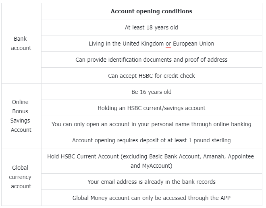This screenshot has width=266, height=208.
Task: Click the word "MyAccount"
Action: pyautogui.click(x=157, y=166)
